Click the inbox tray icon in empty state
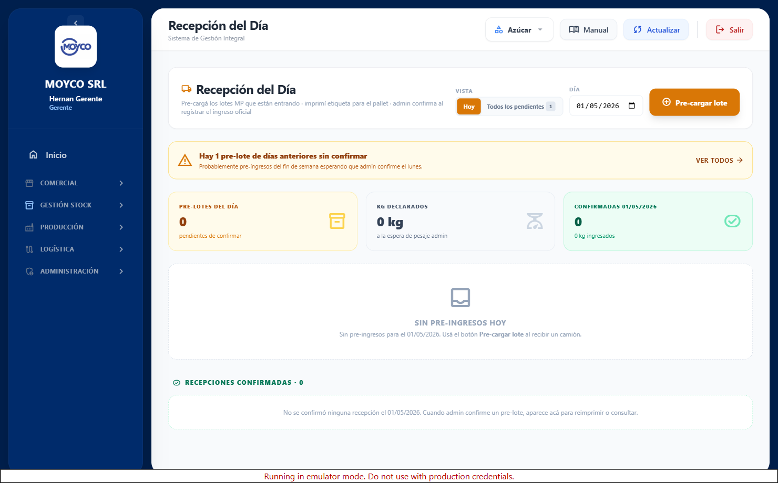 click(460, 298)
